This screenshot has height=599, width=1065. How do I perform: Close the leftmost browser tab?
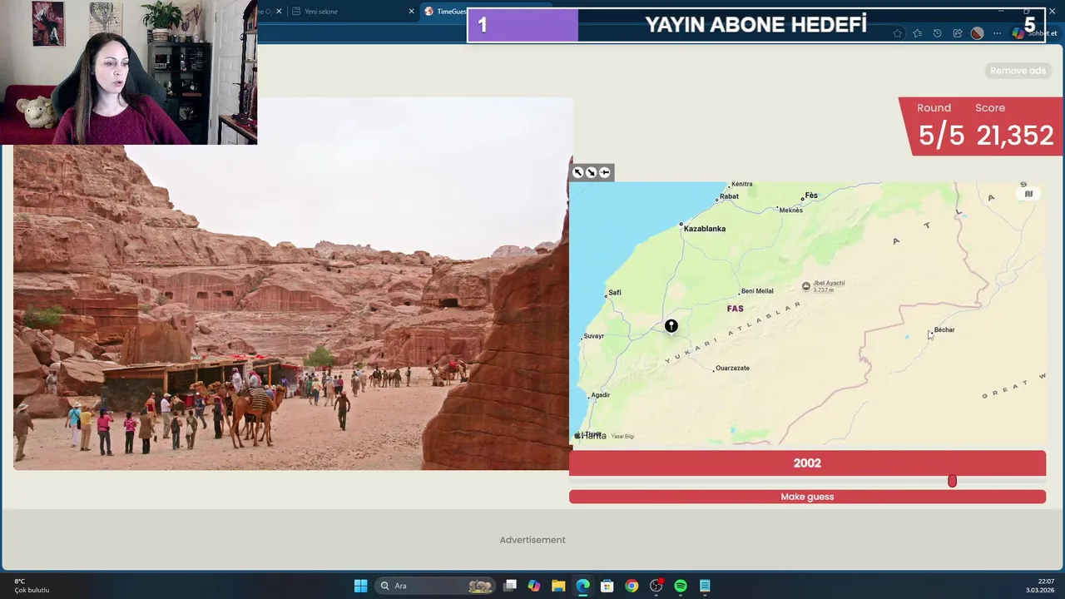pos(279,12)
